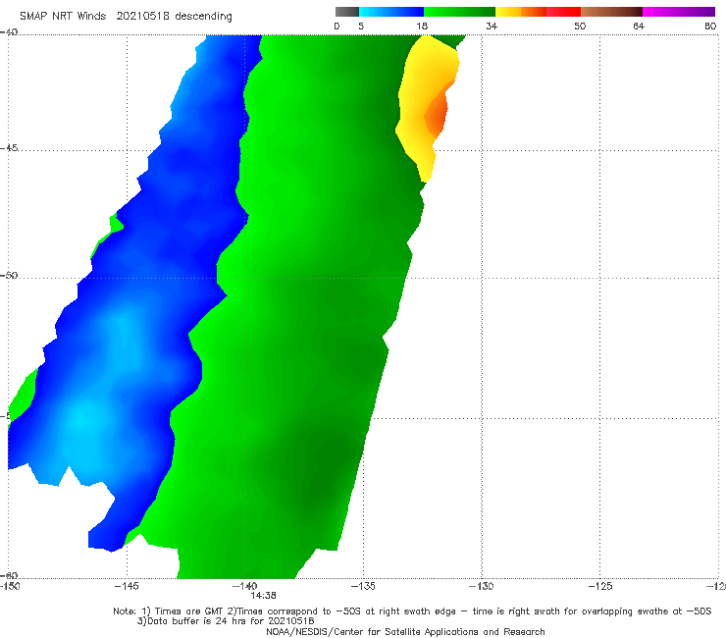The image size is (726, 638).
Task: Click the latitude label '-45'
Action: pyautogui.click(x=9, y=148)
